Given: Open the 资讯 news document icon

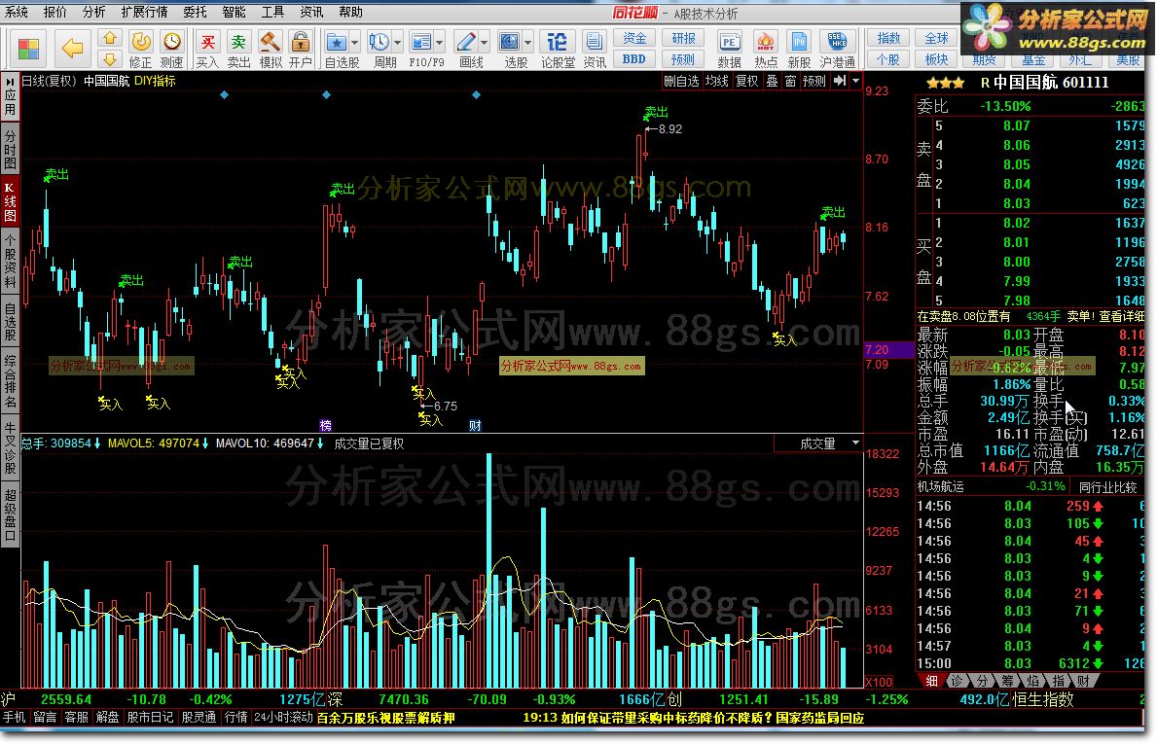Looking at the screenshot, I should [x=594, y=49].
